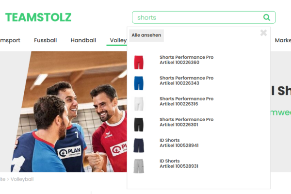
Task: Click the Alle ansehen button
Action: click(146, 35)
